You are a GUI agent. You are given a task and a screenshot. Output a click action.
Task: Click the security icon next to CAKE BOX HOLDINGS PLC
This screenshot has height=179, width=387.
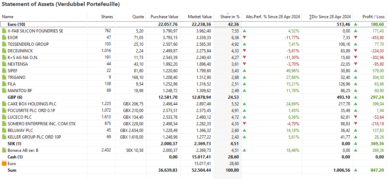pyautogui.click(x=4, y=104)
